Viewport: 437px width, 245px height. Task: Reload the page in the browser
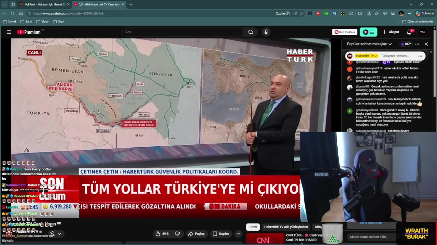point(13,13)
